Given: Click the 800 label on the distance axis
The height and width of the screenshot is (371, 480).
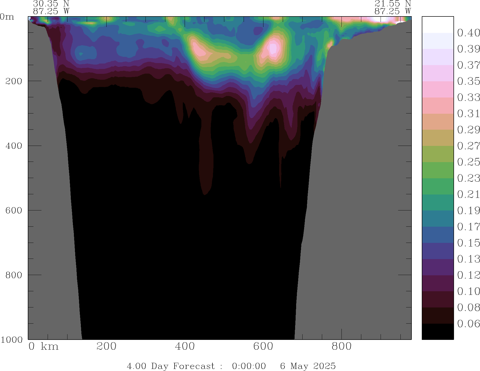Looking at the screenshot, I should coord(341,346).
